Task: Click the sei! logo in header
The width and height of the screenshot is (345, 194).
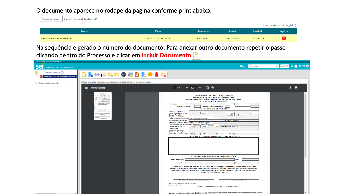Action: point(40,66)
